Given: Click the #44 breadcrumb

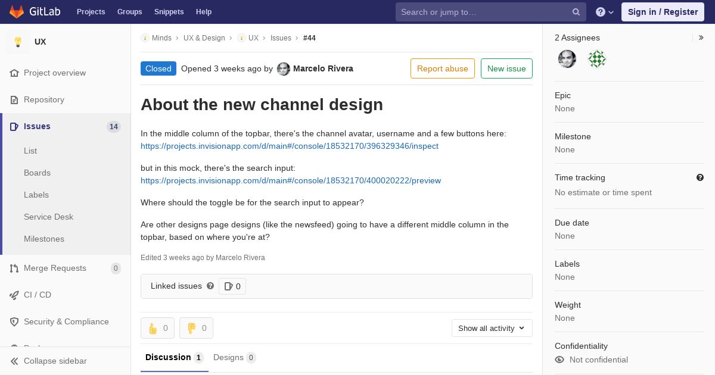Looking at the screenshot, I should click(x=309, y=38).
